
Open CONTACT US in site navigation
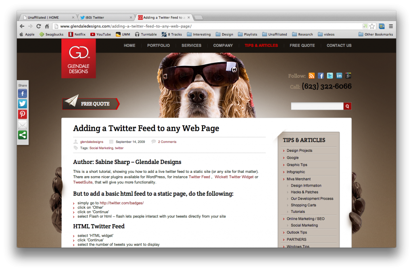point(339,45)
